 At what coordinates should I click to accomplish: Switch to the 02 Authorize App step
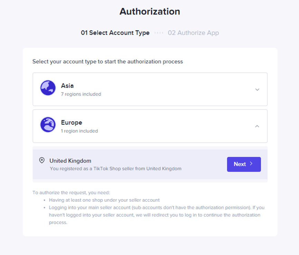pos(193,33)
